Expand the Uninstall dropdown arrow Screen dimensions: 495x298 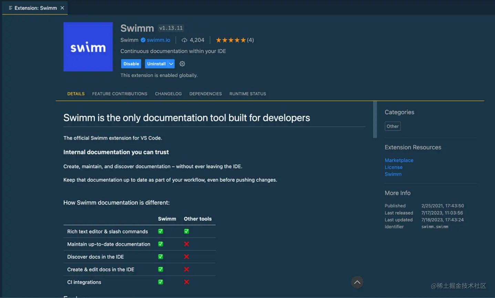pyautogui.click(x=171, y=64)
